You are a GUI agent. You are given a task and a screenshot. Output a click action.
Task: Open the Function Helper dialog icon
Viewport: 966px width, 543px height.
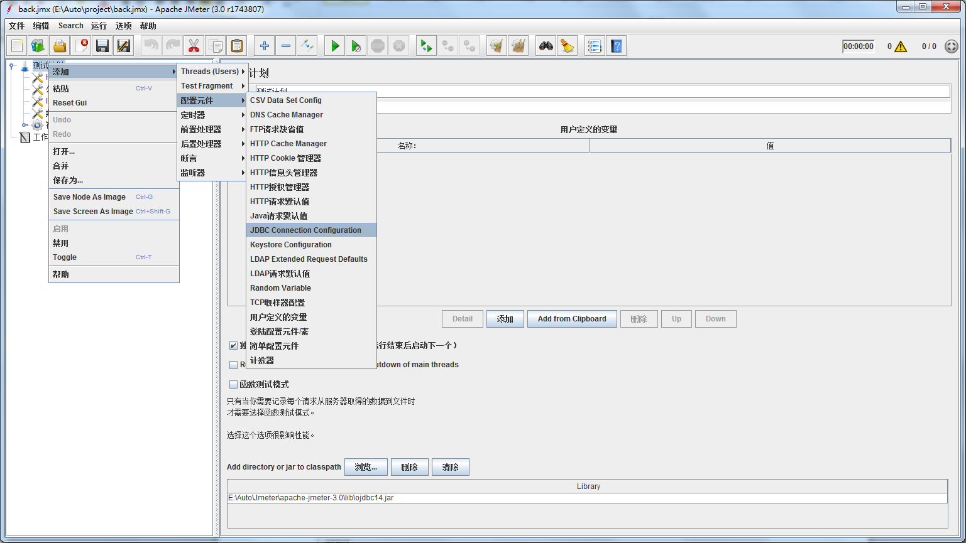tap(595, 46)
